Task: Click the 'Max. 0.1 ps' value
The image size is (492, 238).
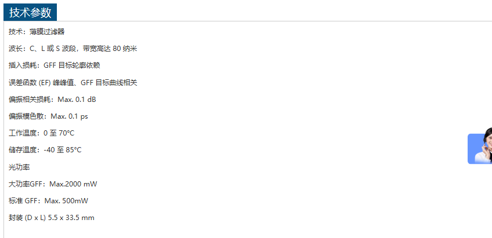Action: (70, 116)
